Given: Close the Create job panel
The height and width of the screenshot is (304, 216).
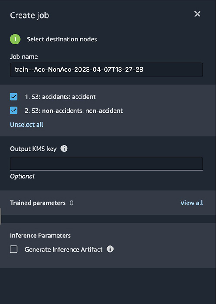Looking at the screenshot, I should [x=197, y=14].
